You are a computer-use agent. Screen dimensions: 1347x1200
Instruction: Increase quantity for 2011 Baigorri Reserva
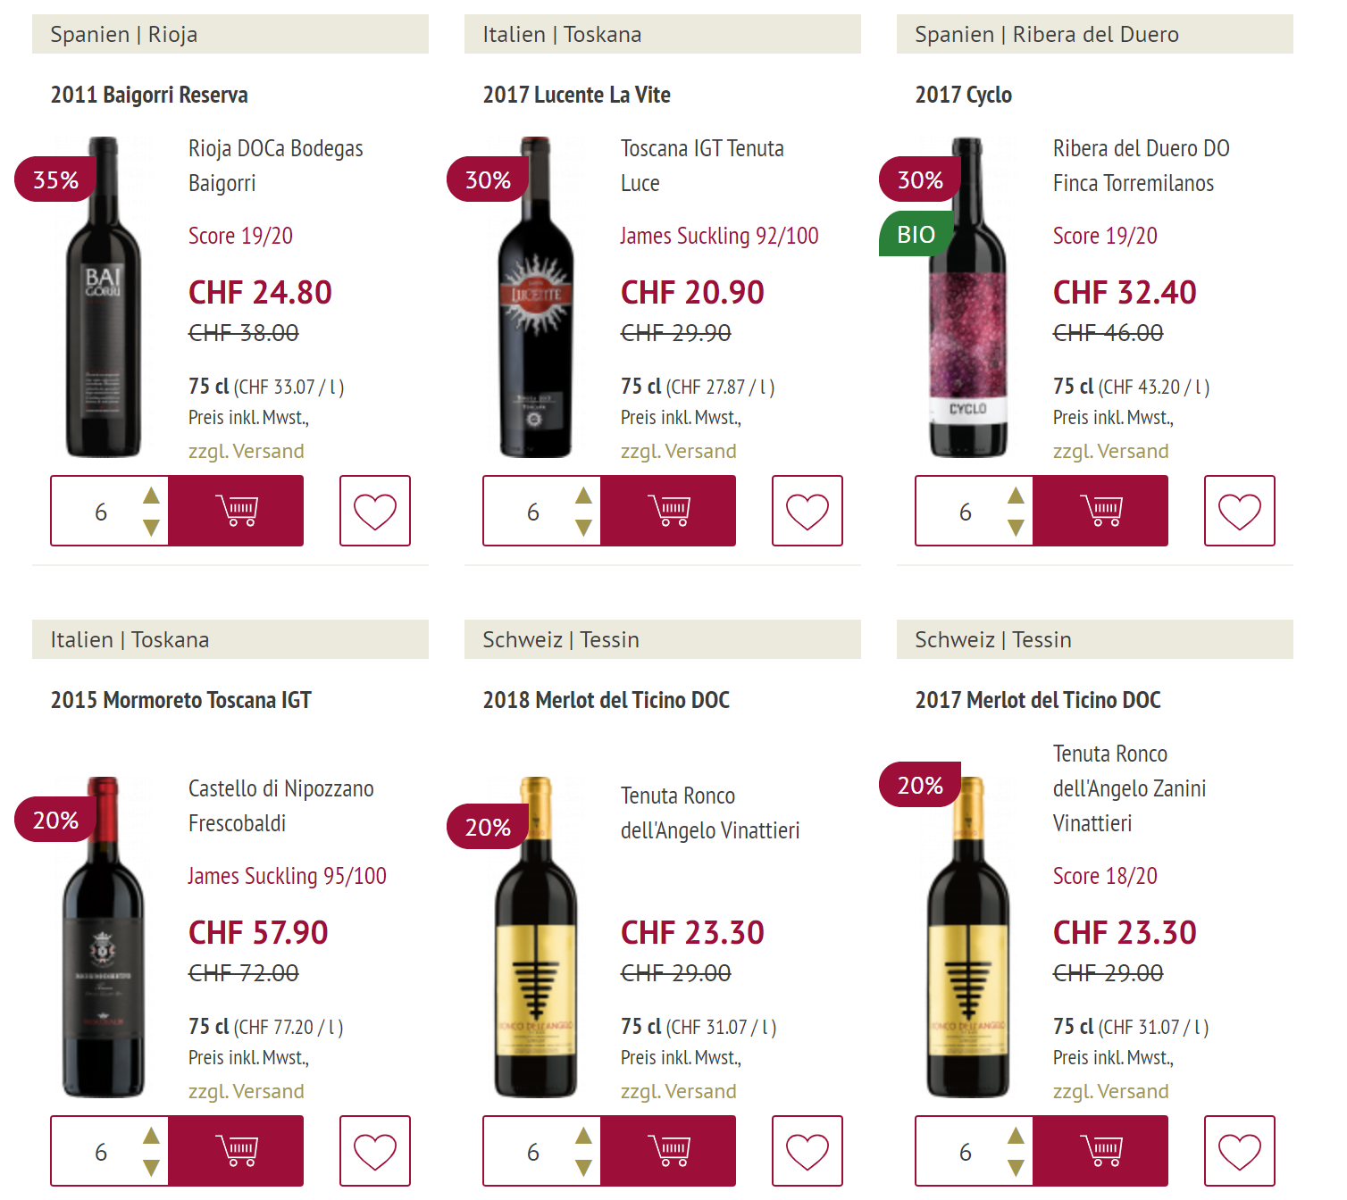pos(152,496)
